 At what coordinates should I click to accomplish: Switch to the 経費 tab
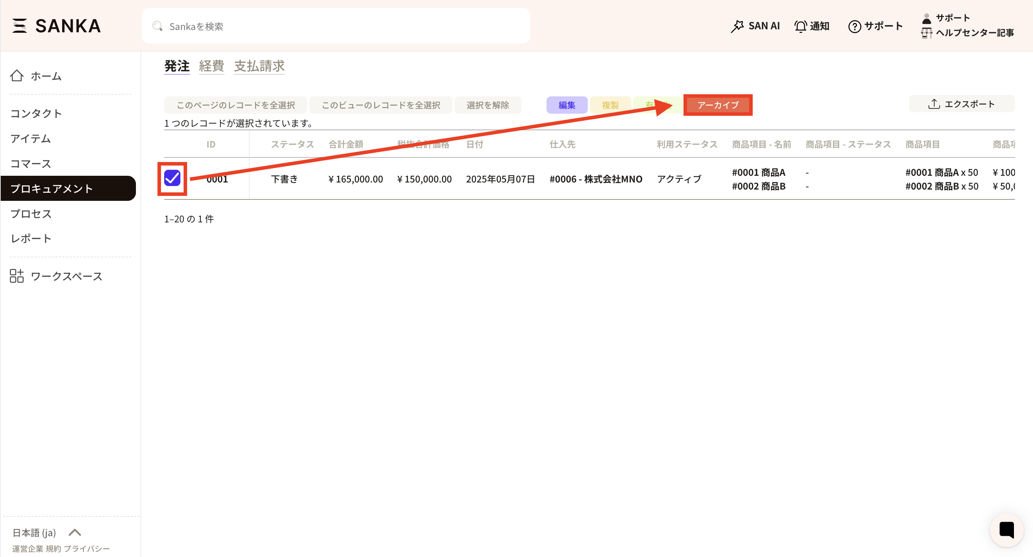coord(211,66)
